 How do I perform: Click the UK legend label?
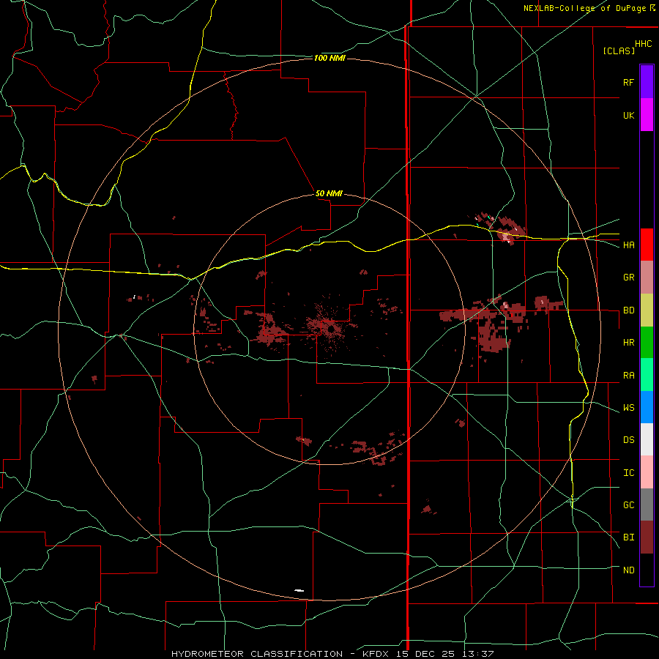[628, 115]
